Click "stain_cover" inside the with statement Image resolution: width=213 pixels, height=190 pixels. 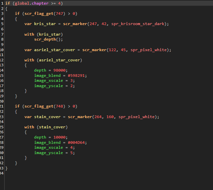(x=52, y=127)
